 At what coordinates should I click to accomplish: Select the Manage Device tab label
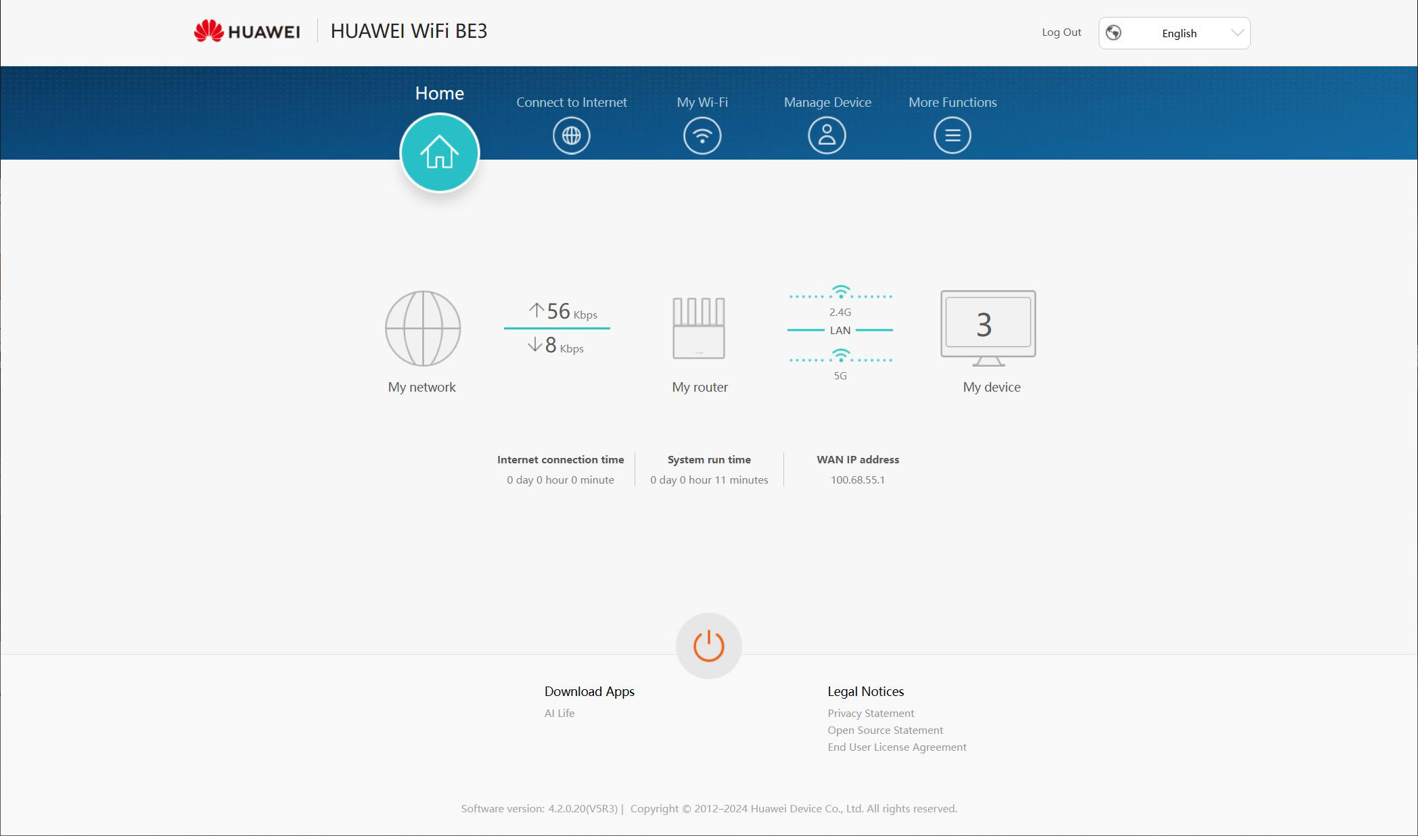(827, 102)
